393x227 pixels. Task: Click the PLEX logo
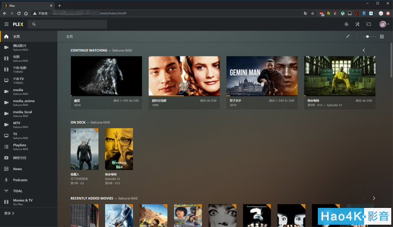pos(18,24)
